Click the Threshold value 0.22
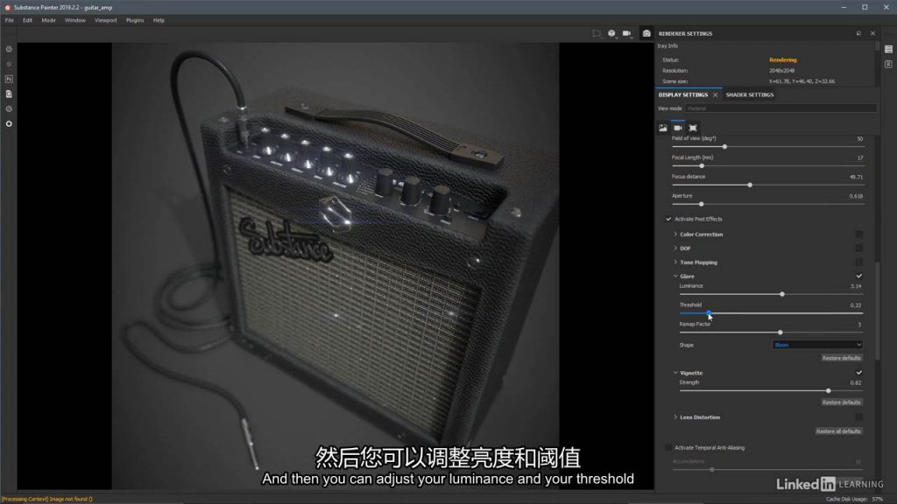Viewport: 897px width, 504px height. [x=856, y=305]
